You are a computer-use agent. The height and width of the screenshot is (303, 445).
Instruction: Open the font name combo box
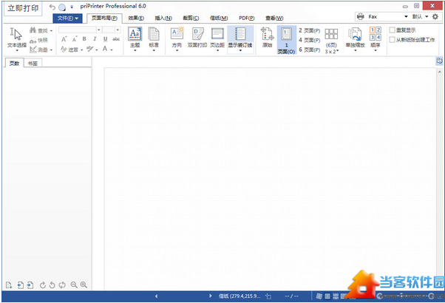[x=80, y=30]
